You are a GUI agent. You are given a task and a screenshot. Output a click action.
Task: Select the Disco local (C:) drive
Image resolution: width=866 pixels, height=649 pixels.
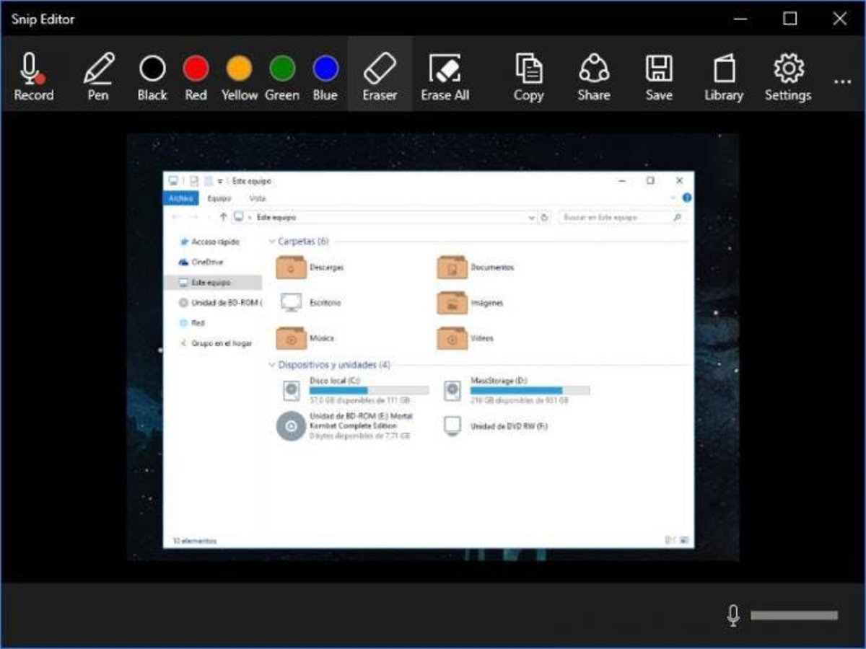coord(354,389)
